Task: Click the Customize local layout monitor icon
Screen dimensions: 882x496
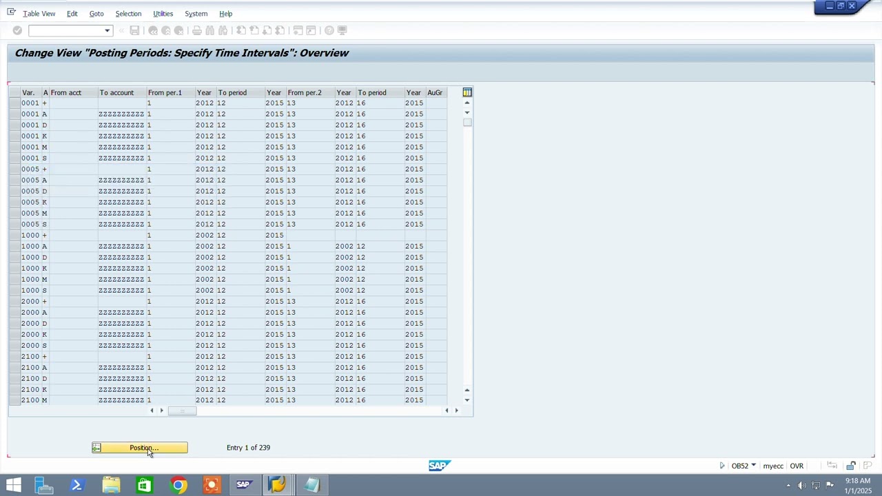Action: (x=342, y=30)
